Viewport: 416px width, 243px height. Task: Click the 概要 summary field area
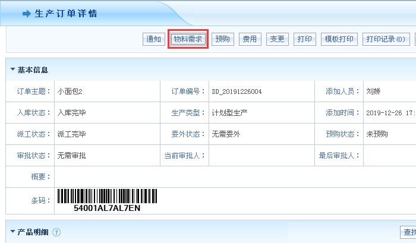coord(232,176)
